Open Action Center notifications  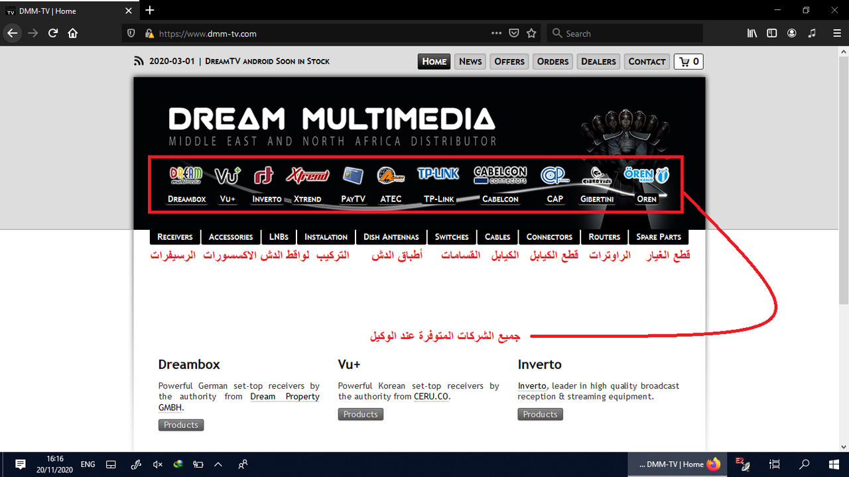click(20, 464)
